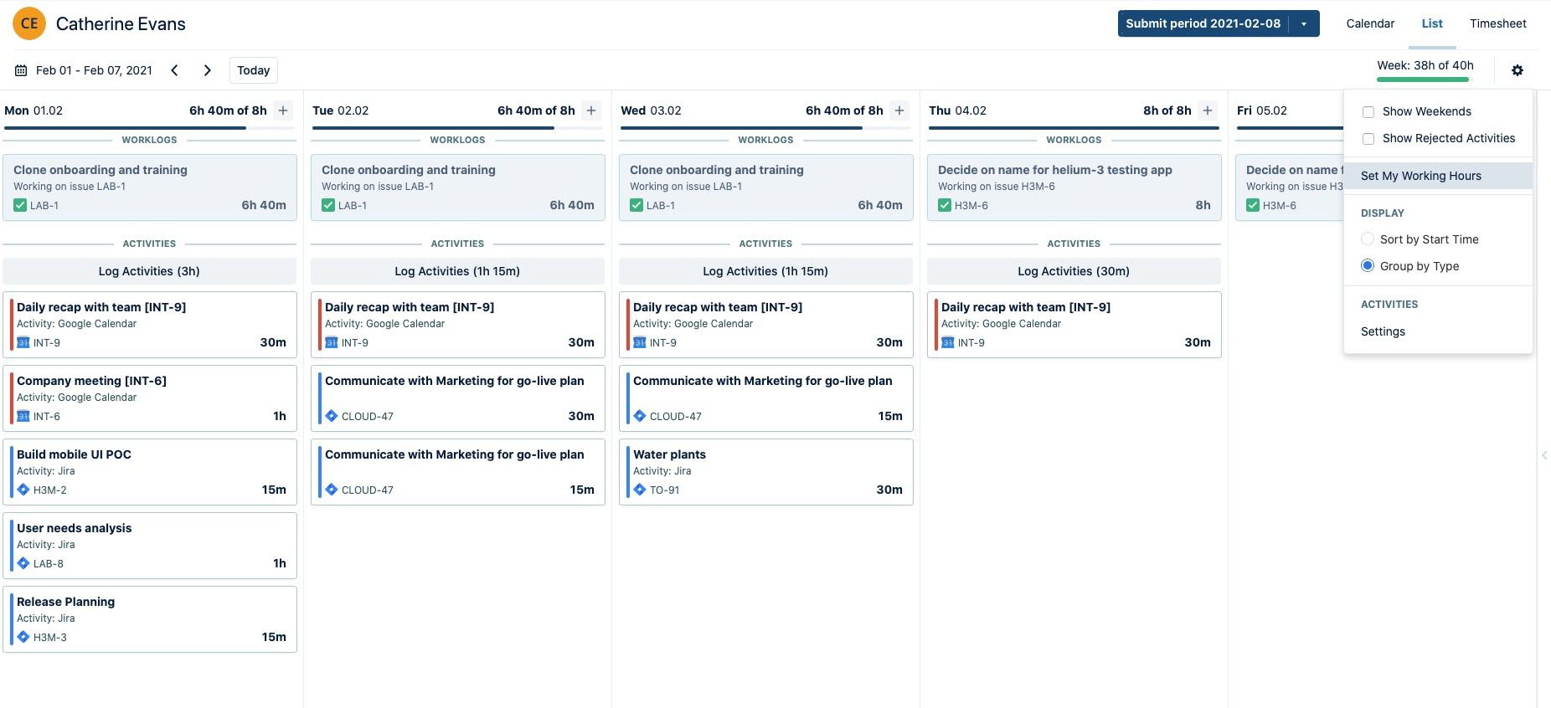Enable Show Weekends checkbox
1551x708 pixels.
point(1368,112)
